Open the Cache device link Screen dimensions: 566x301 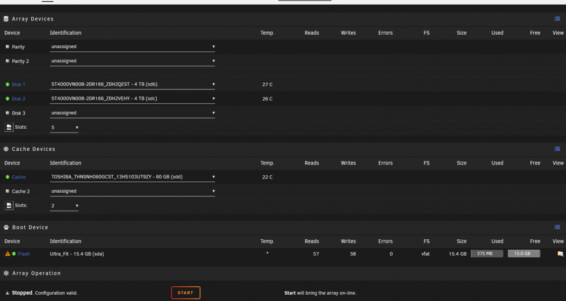click(19, 177)
